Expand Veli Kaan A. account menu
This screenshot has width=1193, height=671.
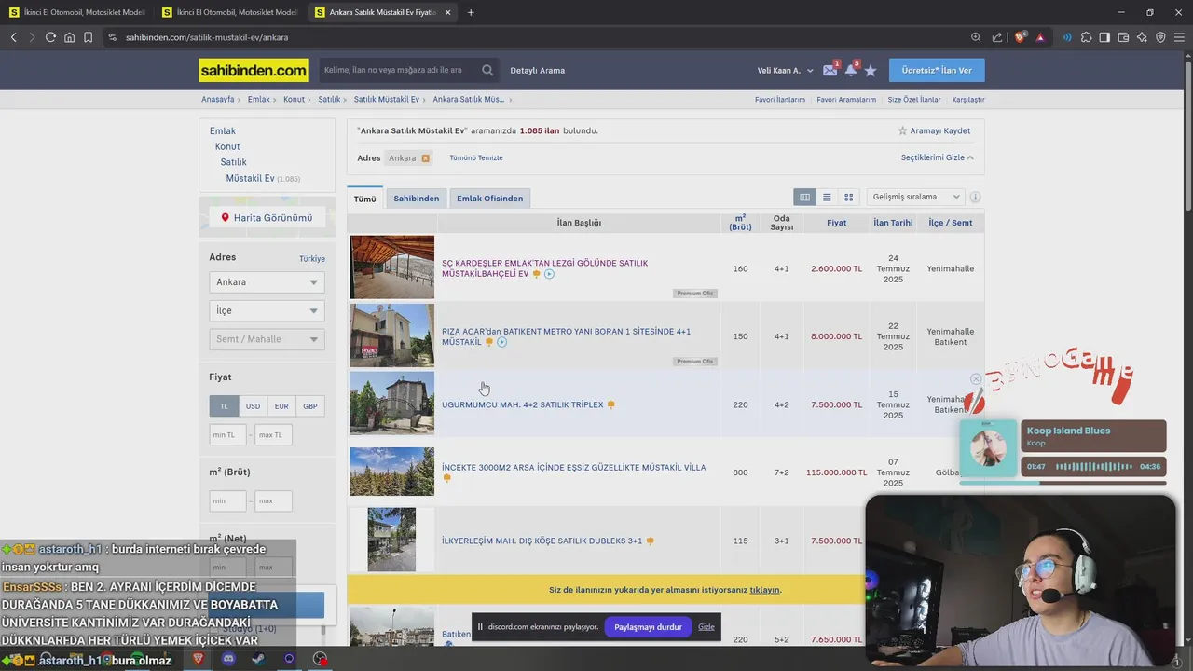pyautogui.click(x=785, y=71)
